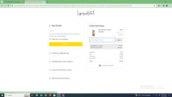Image resolution: width=172 pixels, height=97 pixels.
Task: Focus the Gift or Discount Code field
Action: pyautogui.click(x=102, y=40)
